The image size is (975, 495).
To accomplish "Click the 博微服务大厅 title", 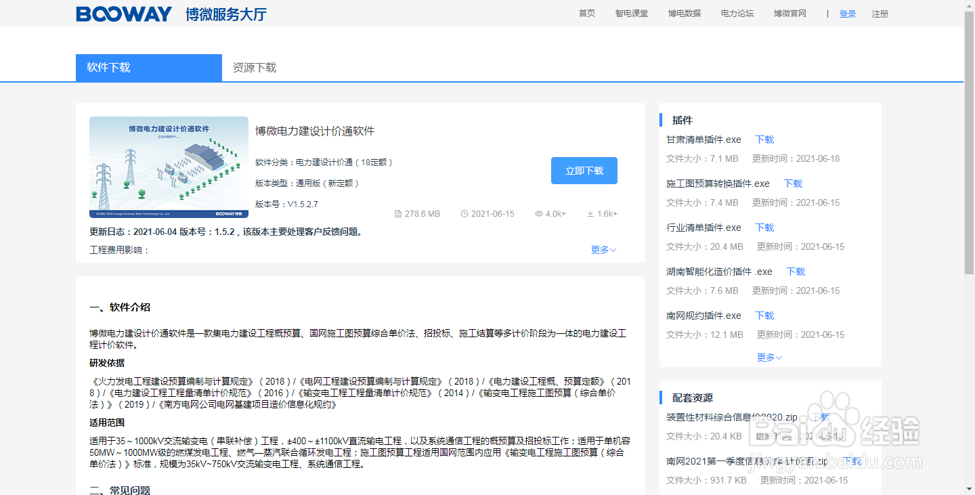I will click(x=226, y=14).
